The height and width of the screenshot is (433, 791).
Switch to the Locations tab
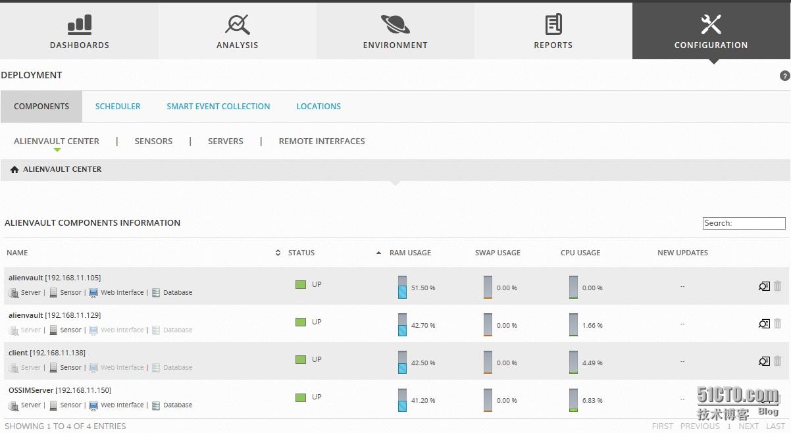point(319,107)
